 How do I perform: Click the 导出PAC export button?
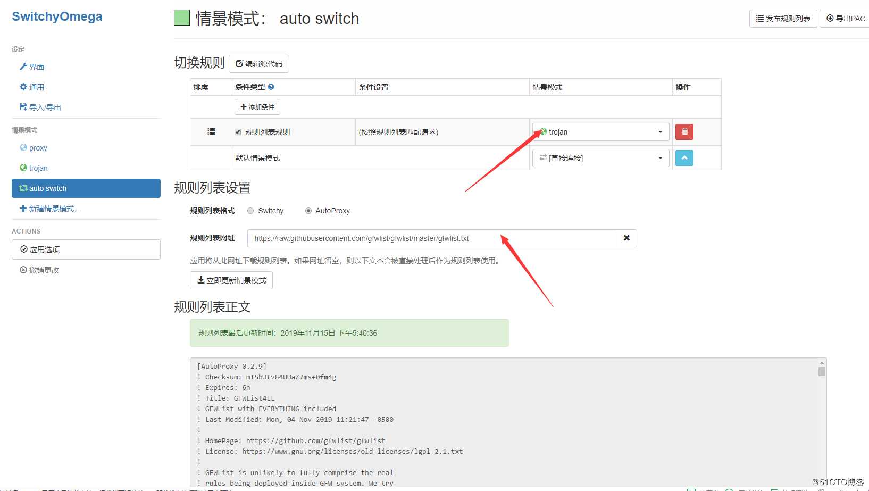click(846, 19)
